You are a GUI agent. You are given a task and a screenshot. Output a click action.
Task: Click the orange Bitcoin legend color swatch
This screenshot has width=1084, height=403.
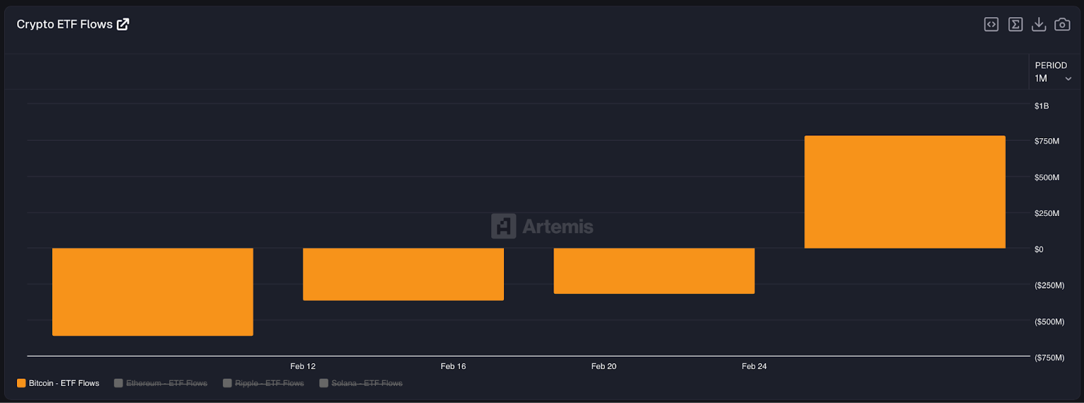(x=22, y=383)
